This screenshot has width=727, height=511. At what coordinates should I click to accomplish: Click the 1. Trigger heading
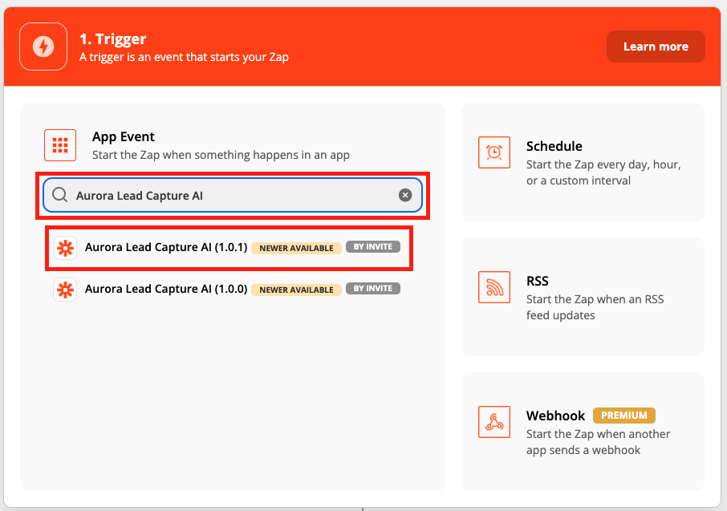pyautogui.click(x=112, y=39)
